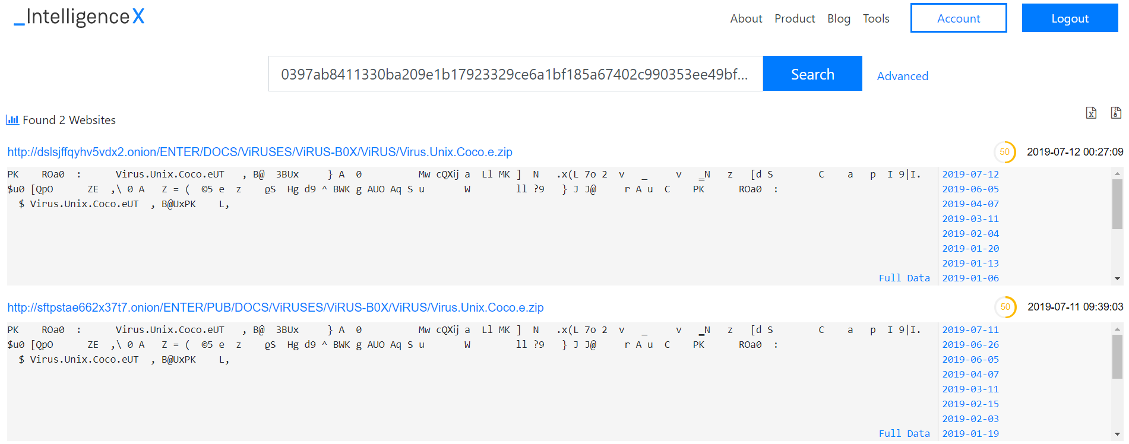
Task: Open Advanced search options
Action: click(902, 76)
